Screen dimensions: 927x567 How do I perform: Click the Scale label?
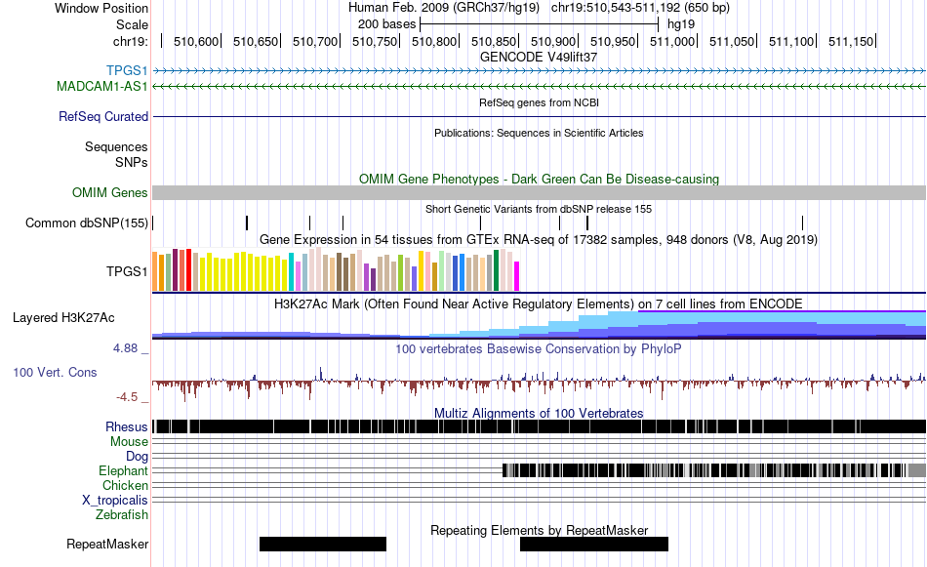(x=132, y=24)
